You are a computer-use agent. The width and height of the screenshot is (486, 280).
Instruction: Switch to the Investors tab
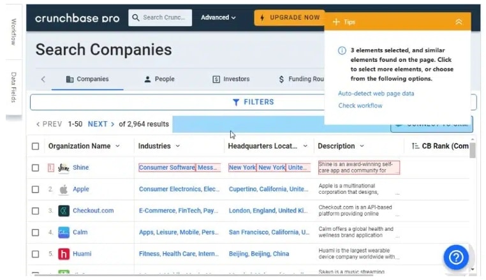click(x=231, y=79)
